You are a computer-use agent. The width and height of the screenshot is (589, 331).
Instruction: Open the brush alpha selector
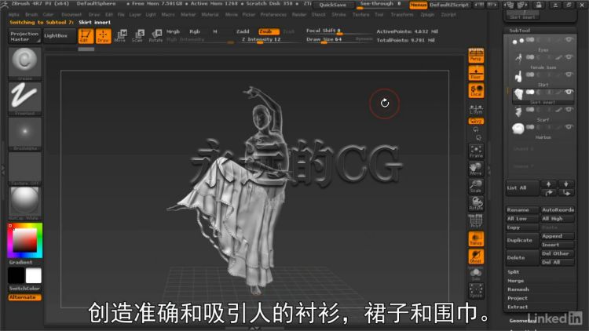25,133
